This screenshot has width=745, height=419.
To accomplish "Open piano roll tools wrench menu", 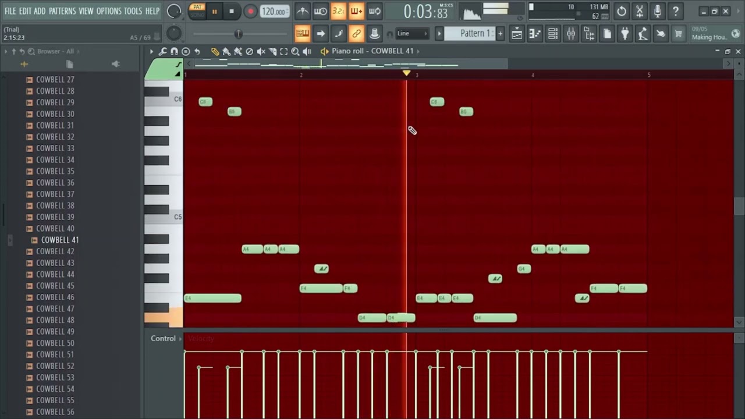I will [163, 51].
